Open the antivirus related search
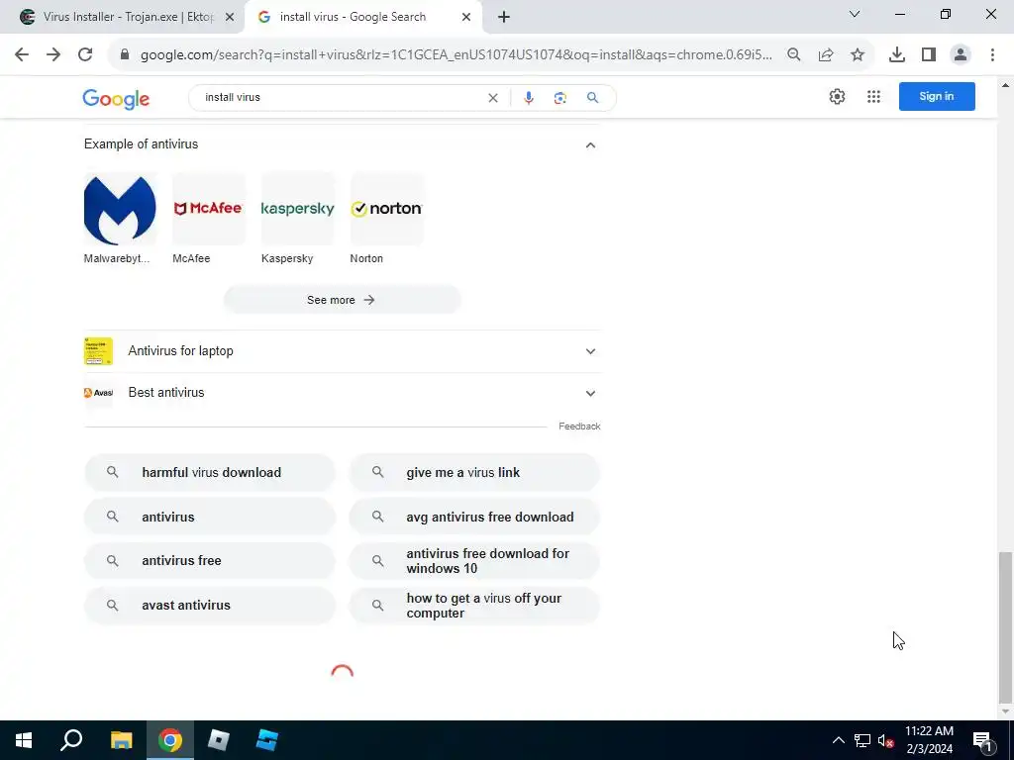This screenshot has width=1014, height=760. click(x=210, y=517)
